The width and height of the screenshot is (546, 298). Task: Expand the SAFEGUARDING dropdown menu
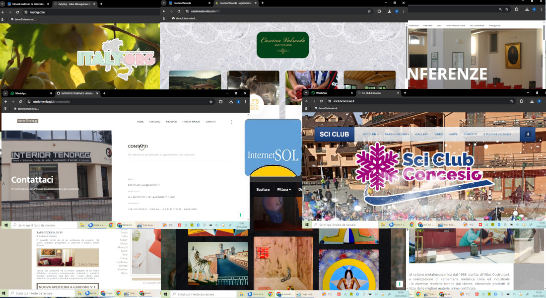(397, 134)
